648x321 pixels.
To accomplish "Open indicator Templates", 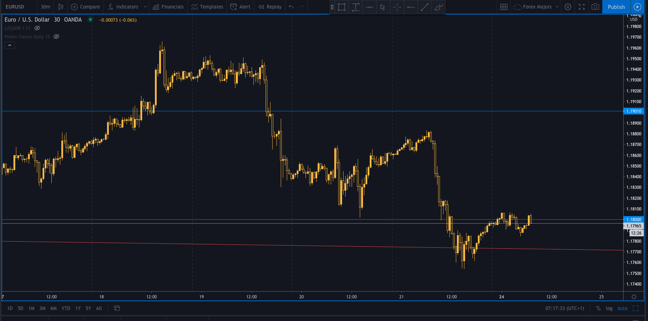I will 207,7.
